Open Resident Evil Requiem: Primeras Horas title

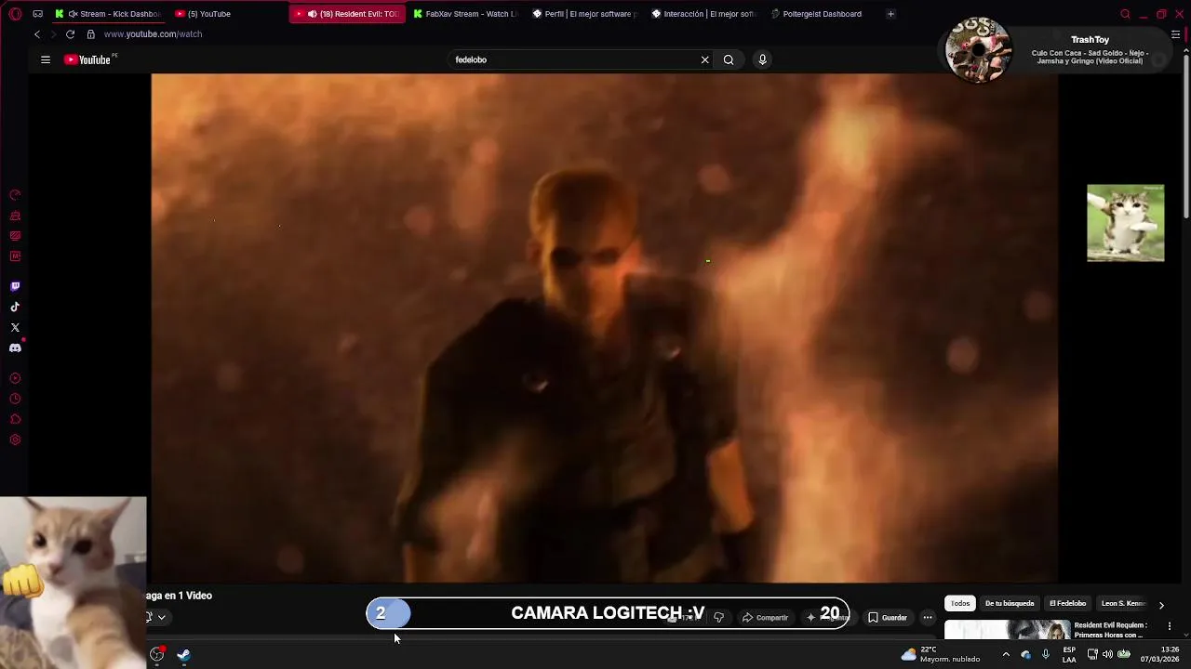(x=1112, y=630)
